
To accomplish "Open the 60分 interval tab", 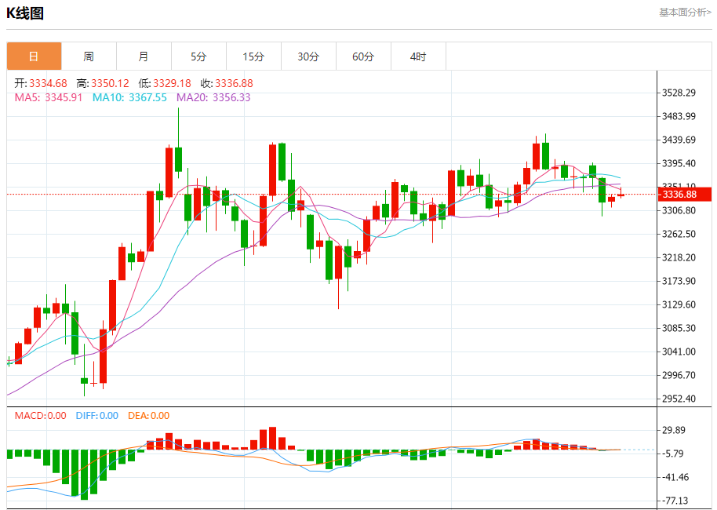I will pyautogui.click(x=363, y=56).
